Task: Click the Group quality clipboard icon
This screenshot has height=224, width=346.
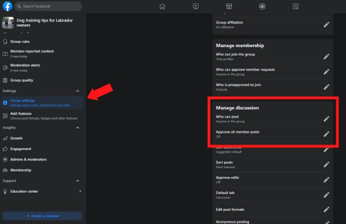Action: click(x=5, y=80)
